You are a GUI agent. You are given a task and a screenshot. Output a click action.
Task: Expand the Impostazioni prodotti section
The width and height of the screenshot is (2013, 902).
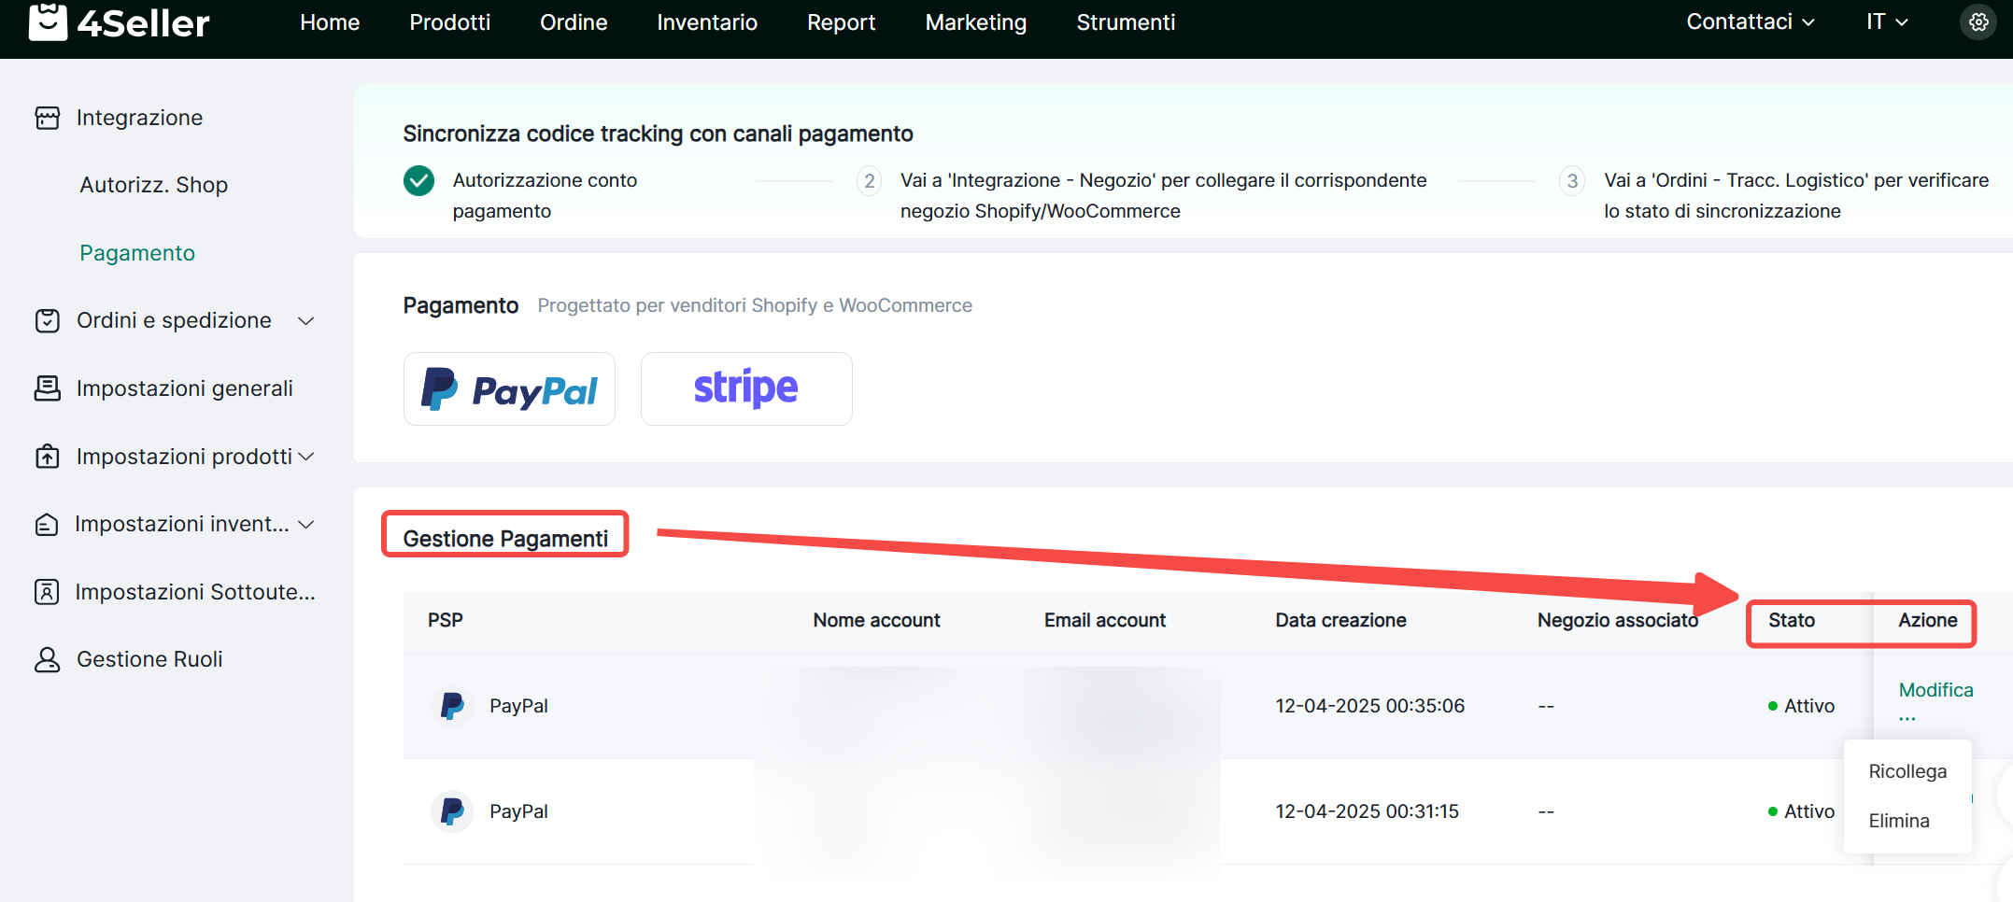tap(305, 457)
